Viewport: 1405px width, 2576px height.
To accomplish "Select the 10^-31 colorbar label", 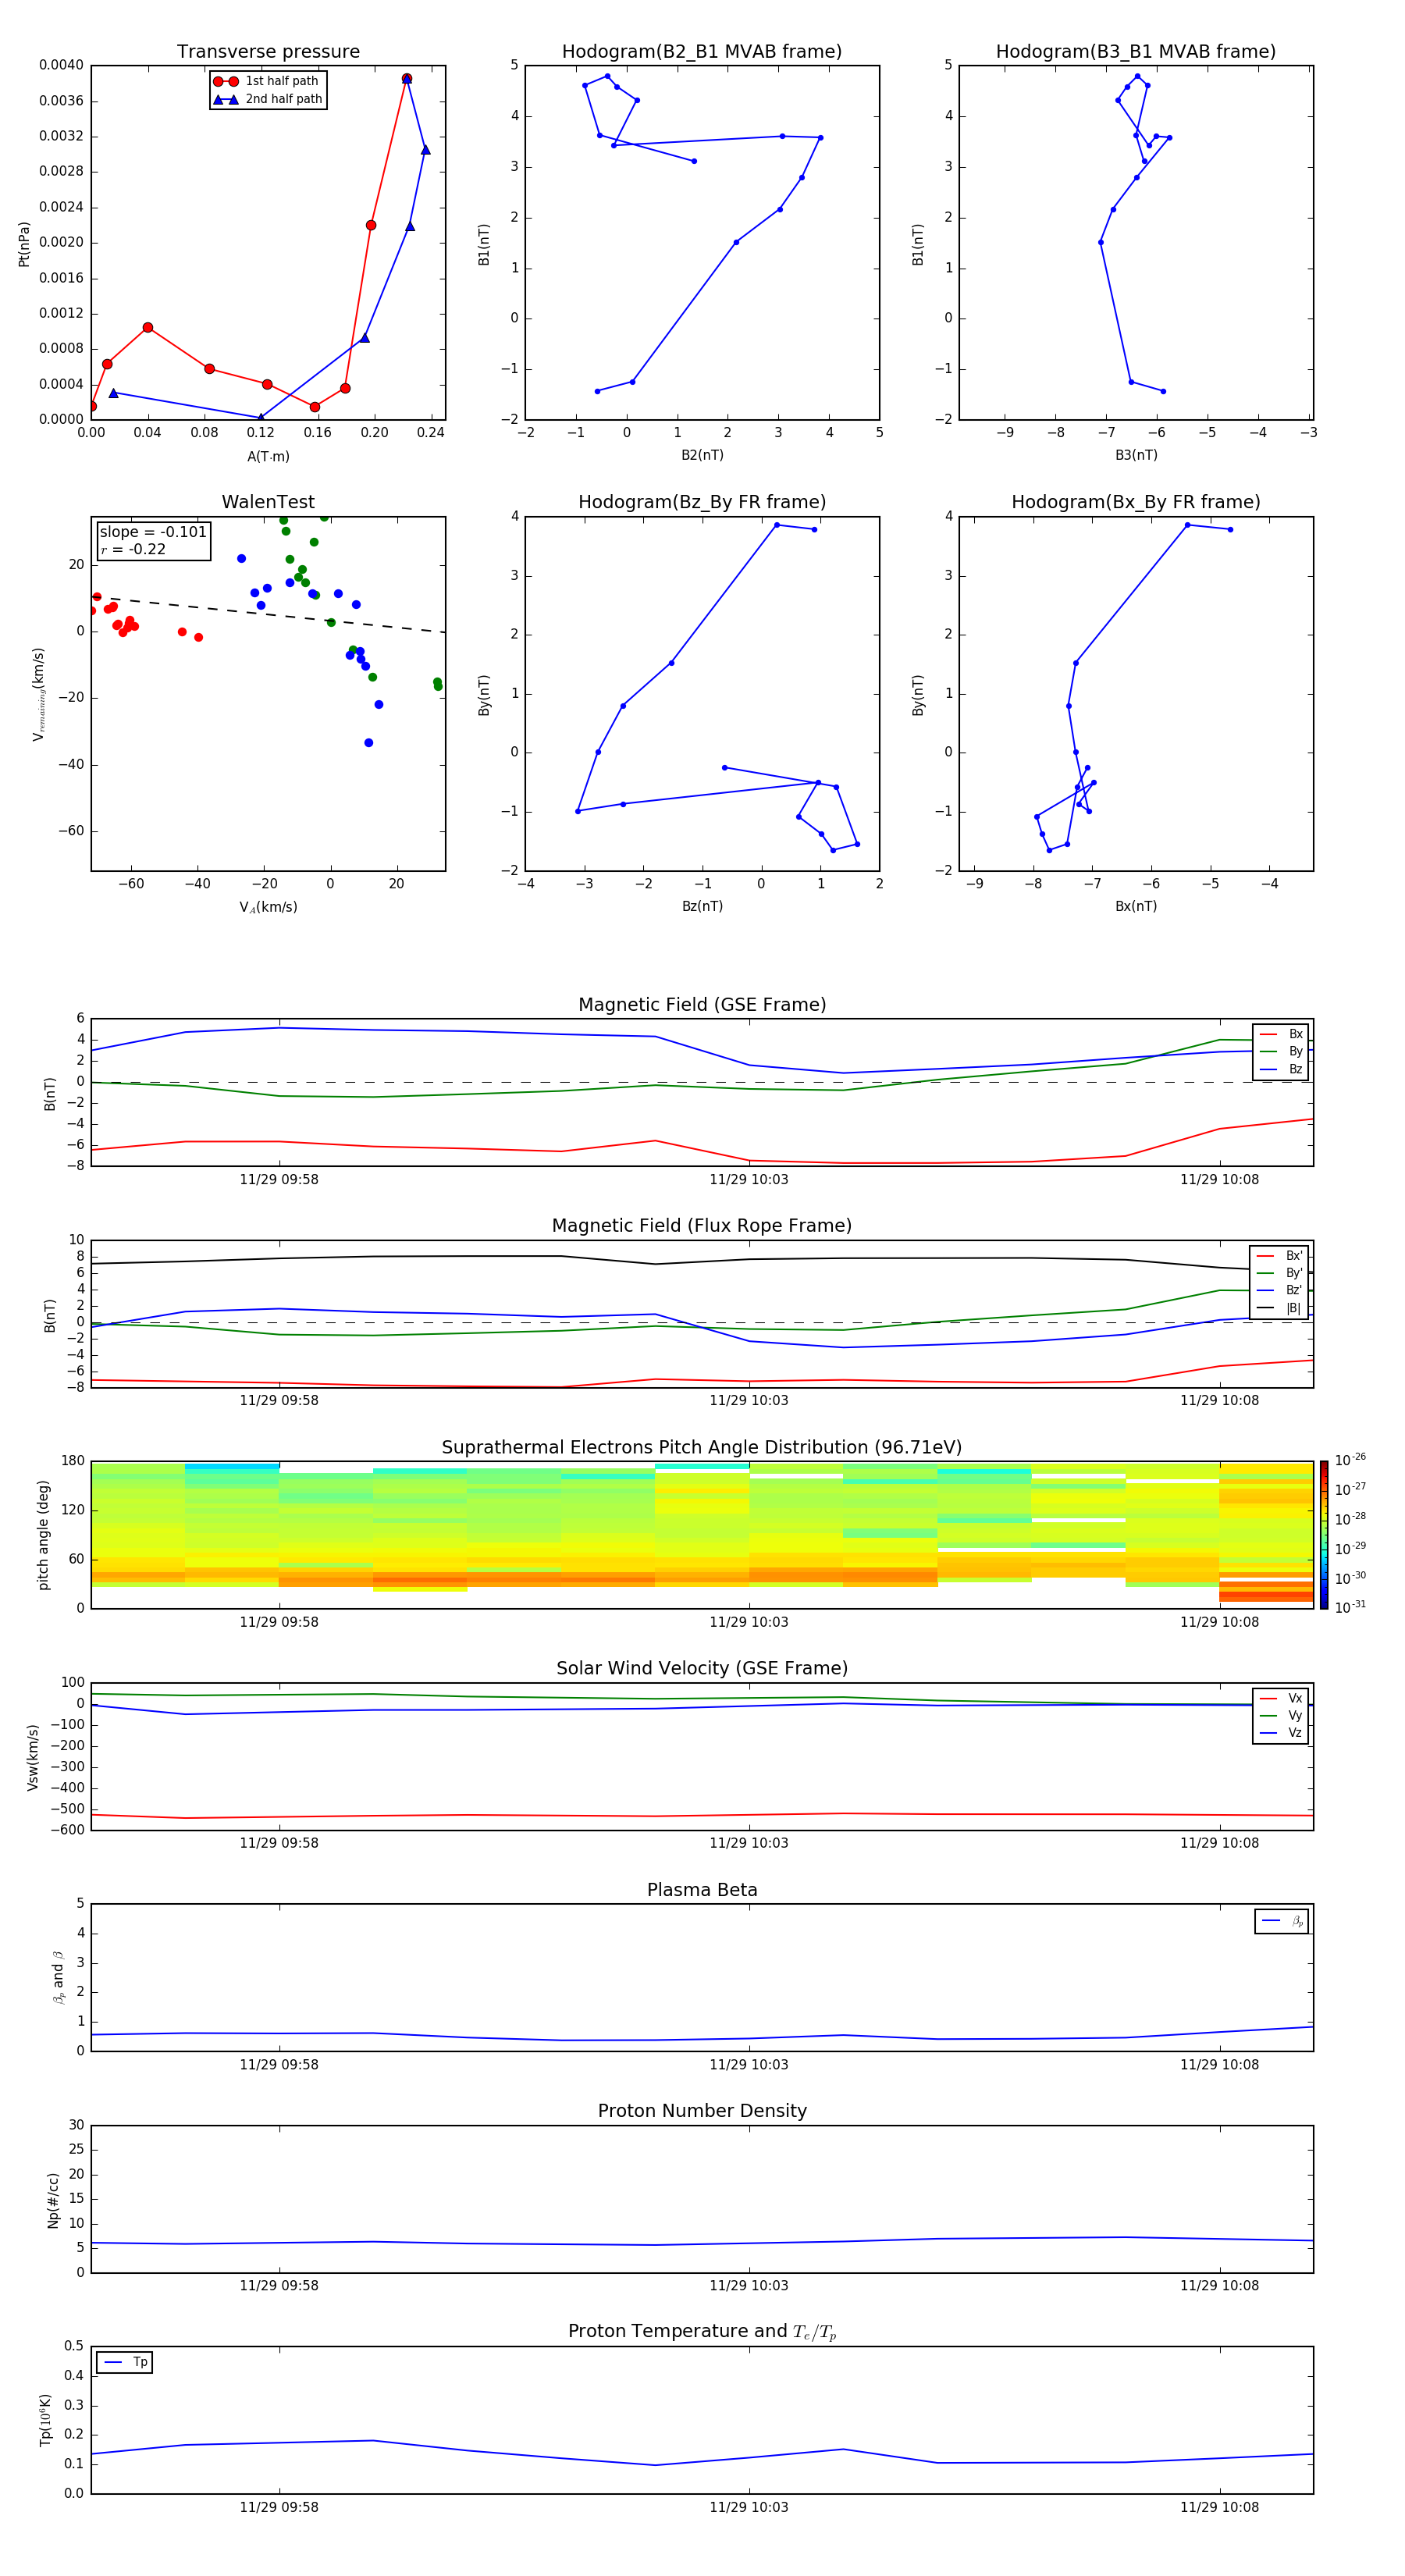I will click(x=1350, y=1607).
